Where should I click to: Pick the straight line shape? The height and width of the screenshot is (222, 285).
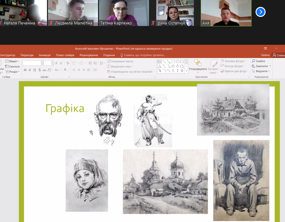pyautogui.click(x=164, y=62)
